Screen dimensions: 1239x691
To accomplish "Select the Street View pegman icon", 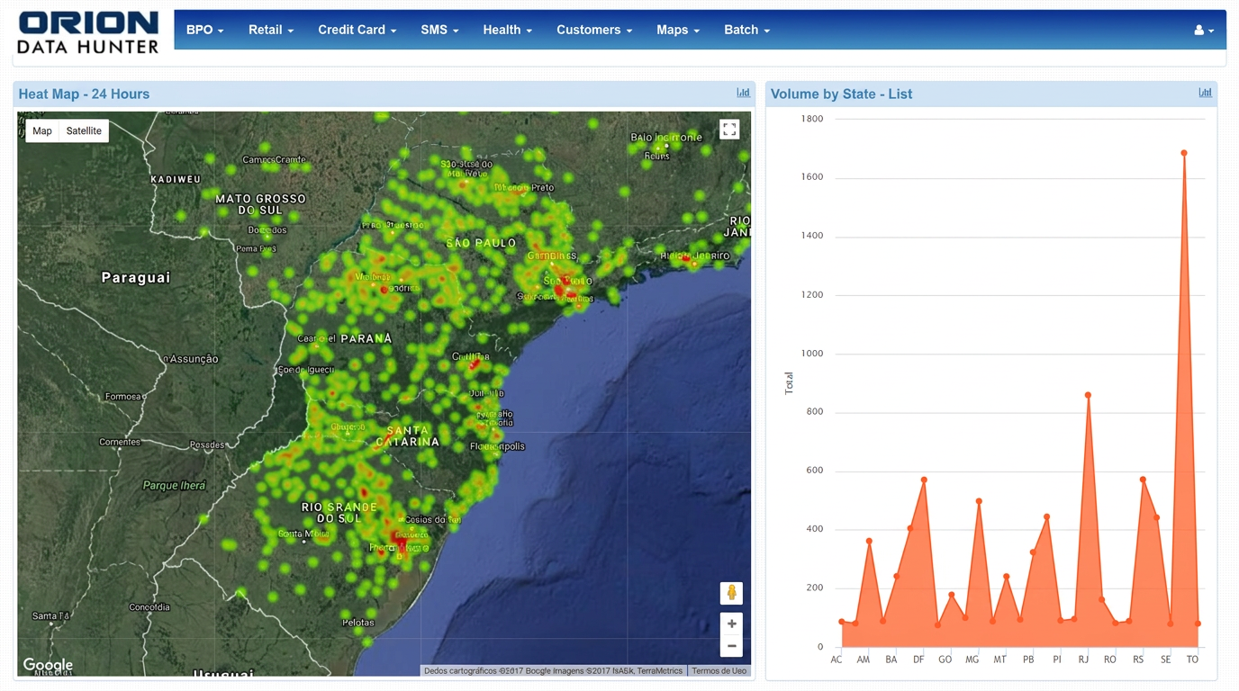I will (x=731, y=593).
